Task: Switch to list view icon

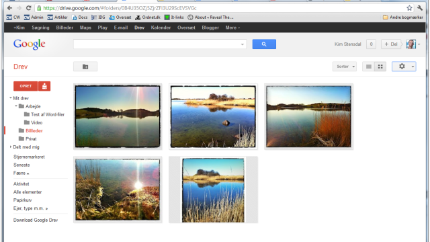Action: (369, 67)
